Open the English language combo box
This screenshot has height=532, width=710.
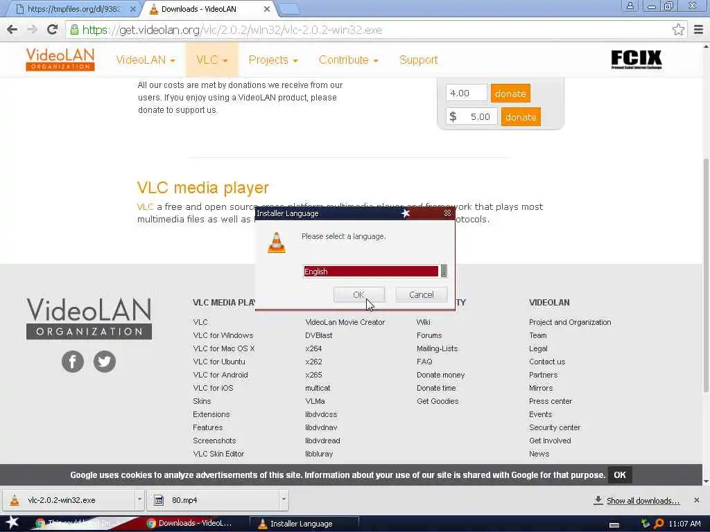[375, 271]
